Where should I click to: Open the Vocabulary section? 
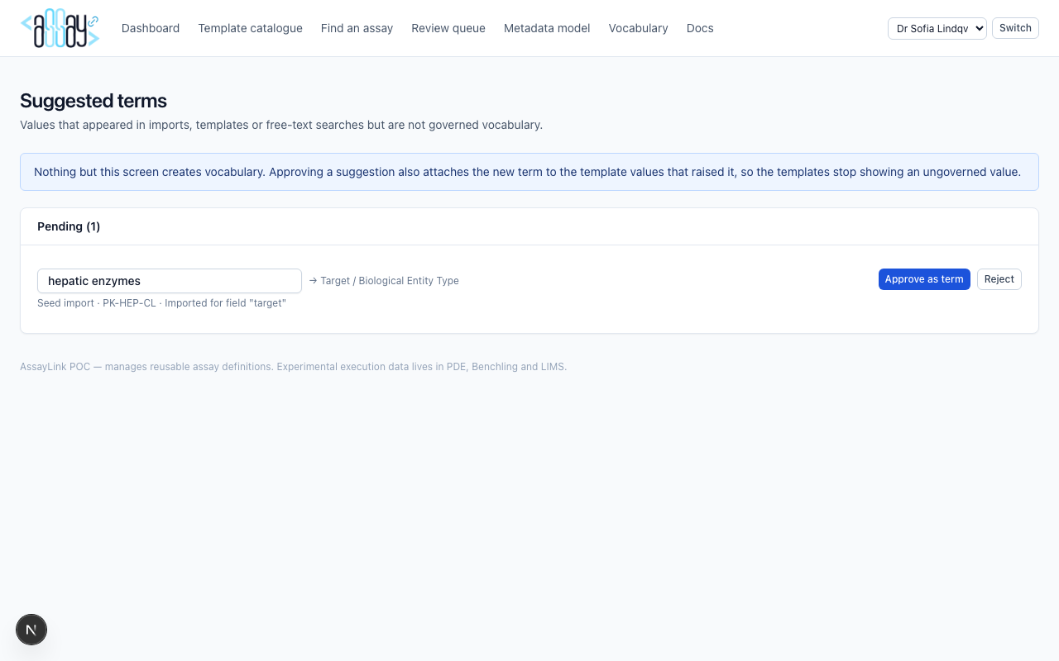pos(638,28)
